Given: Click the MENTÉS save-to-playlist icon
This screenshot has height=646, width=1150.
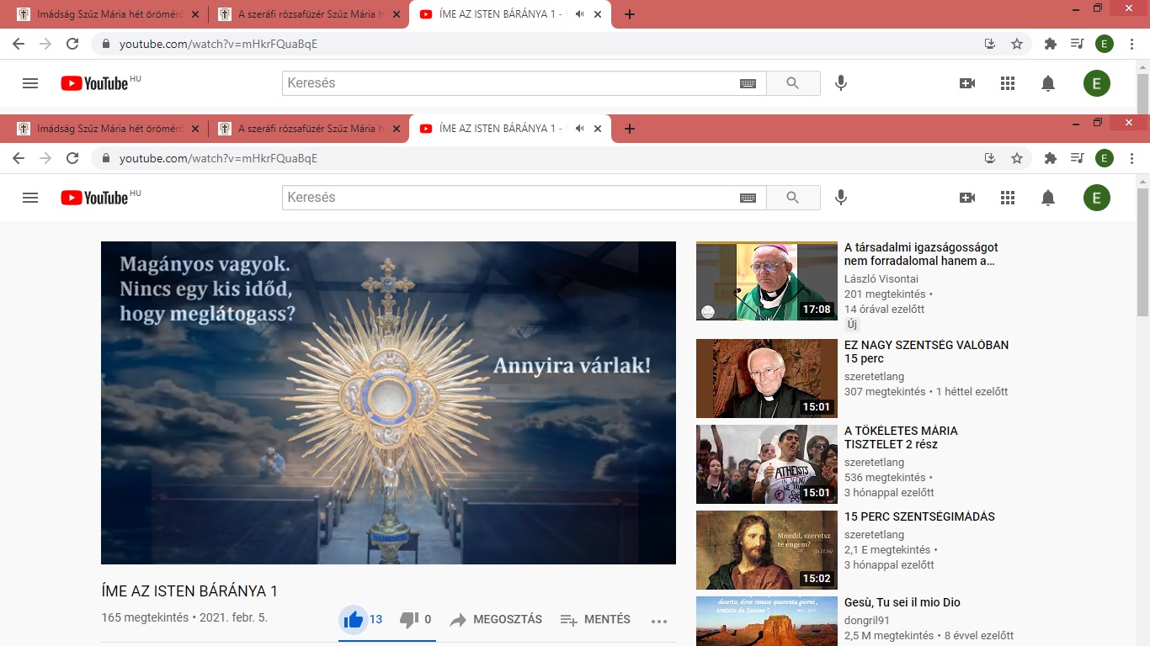Looking at the screenshot, I should point(569,620).
